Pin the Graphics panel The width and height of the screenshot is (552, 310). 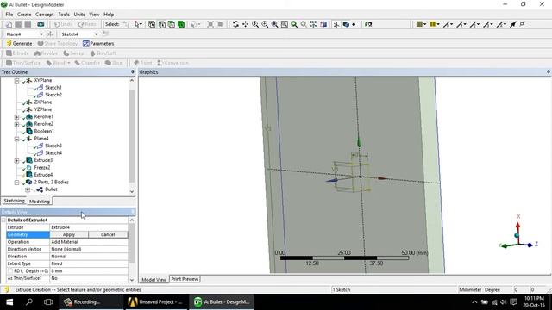pyautogui.click(x=549, y=72)
